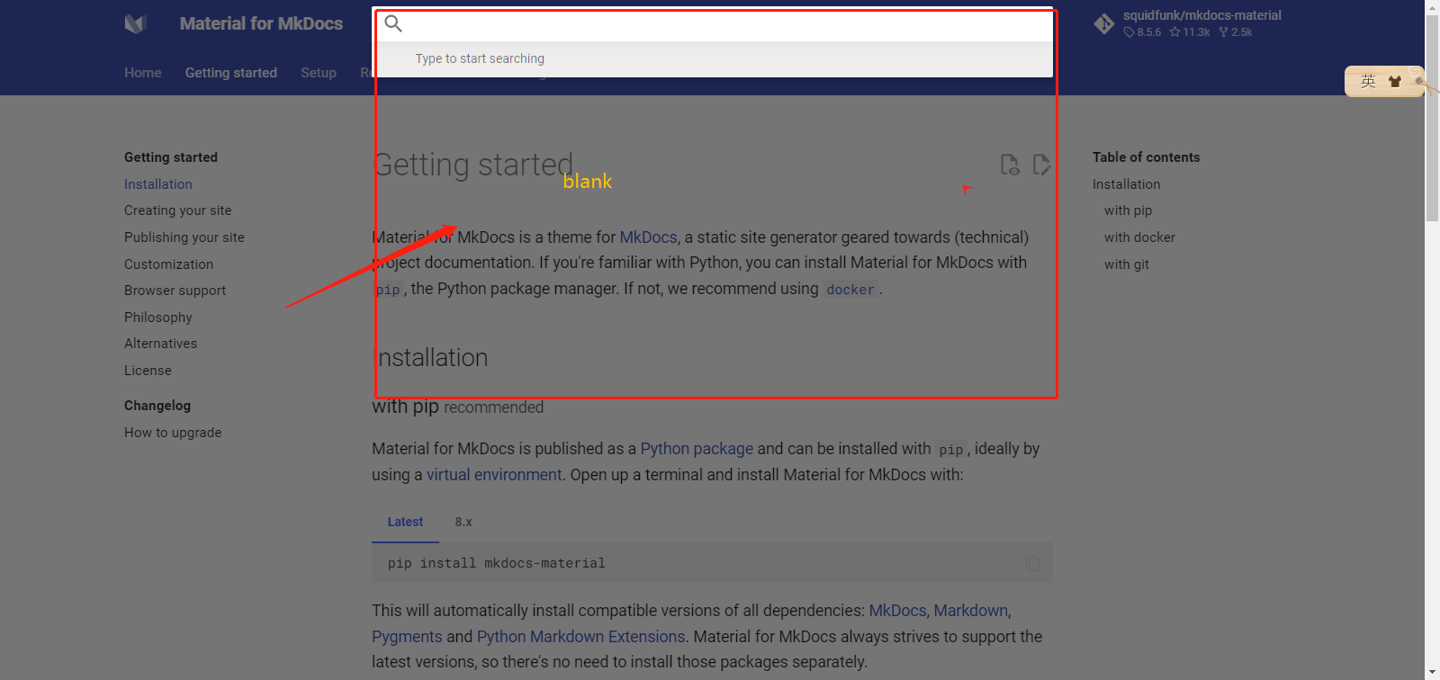Follow MkDocs link in the dependencies sentence
Screen dimensions: 1440x680
[x=897, y=611]
